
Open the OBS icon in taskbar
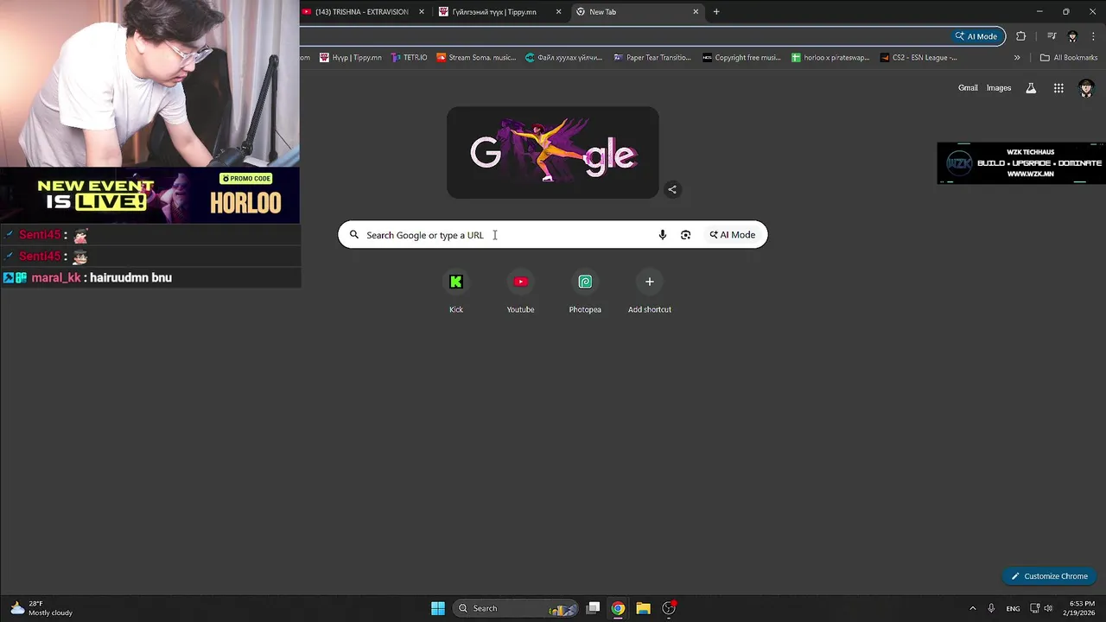click(669, 608)
